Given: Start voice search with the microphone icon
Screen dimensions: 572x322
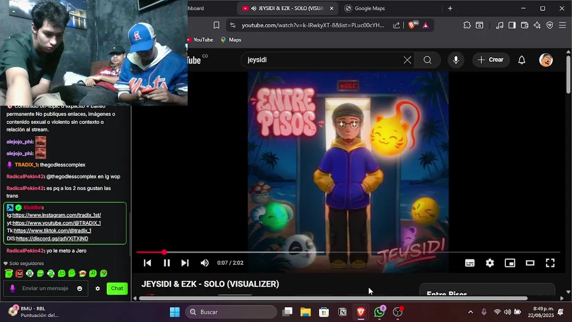Looking at the screenshot, I should (456, 60).
